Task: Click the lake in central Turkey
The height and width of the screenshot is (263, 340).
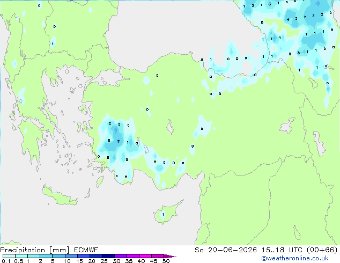Action: 170,127
